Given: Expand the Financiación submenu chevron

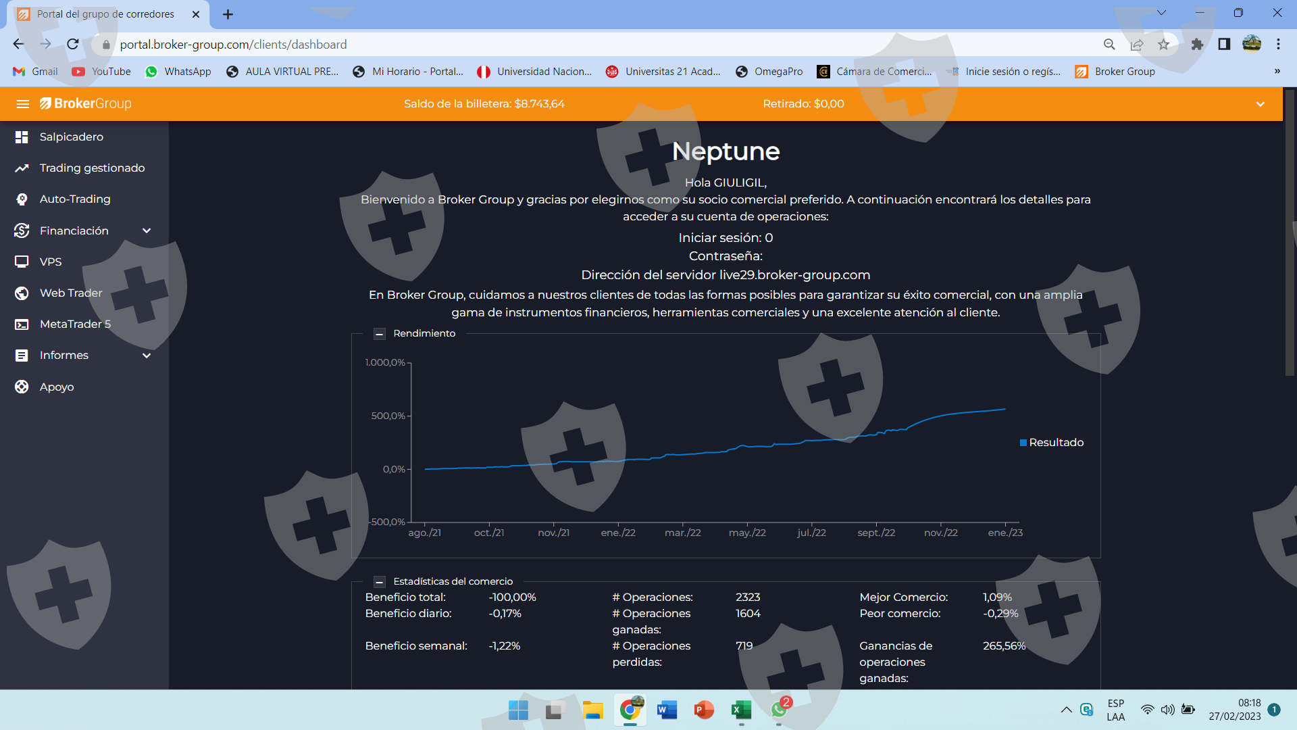Looking at the screenshot, I should click(147, 231).
